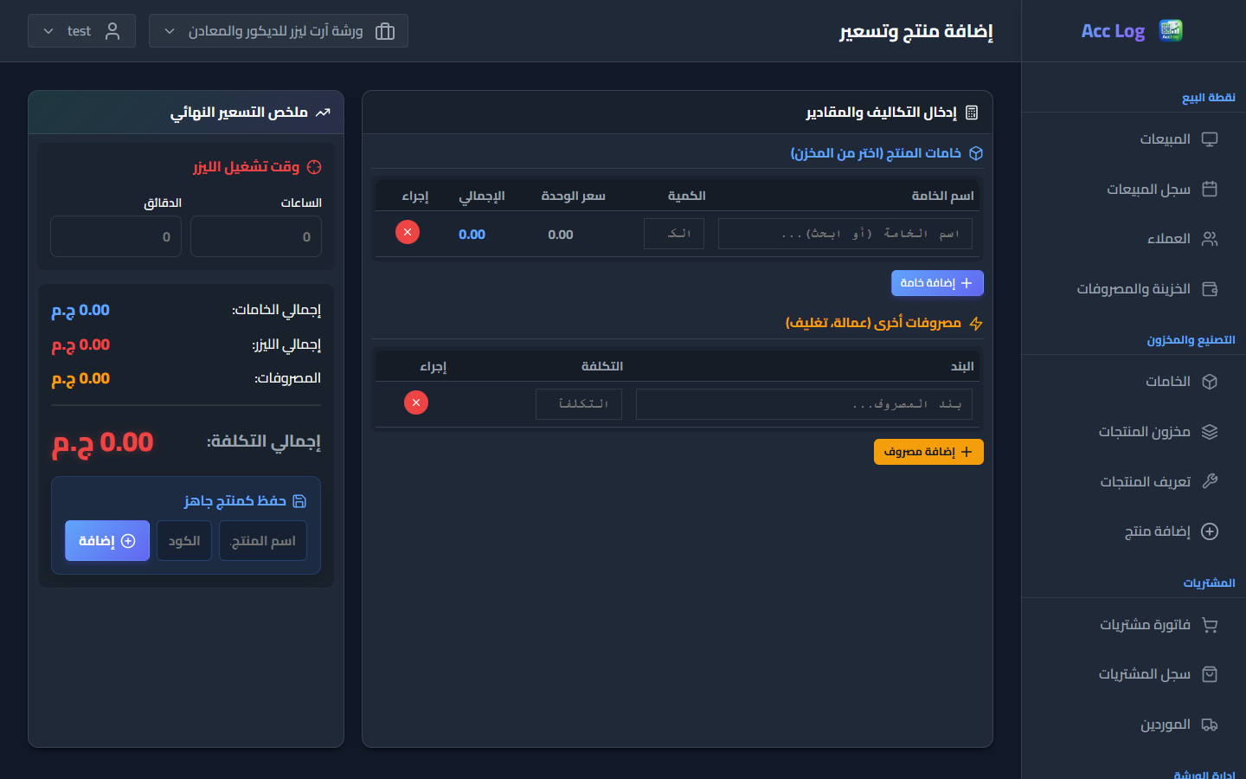
Task: Expand the test user dropdown
Action: coord(81,31)
